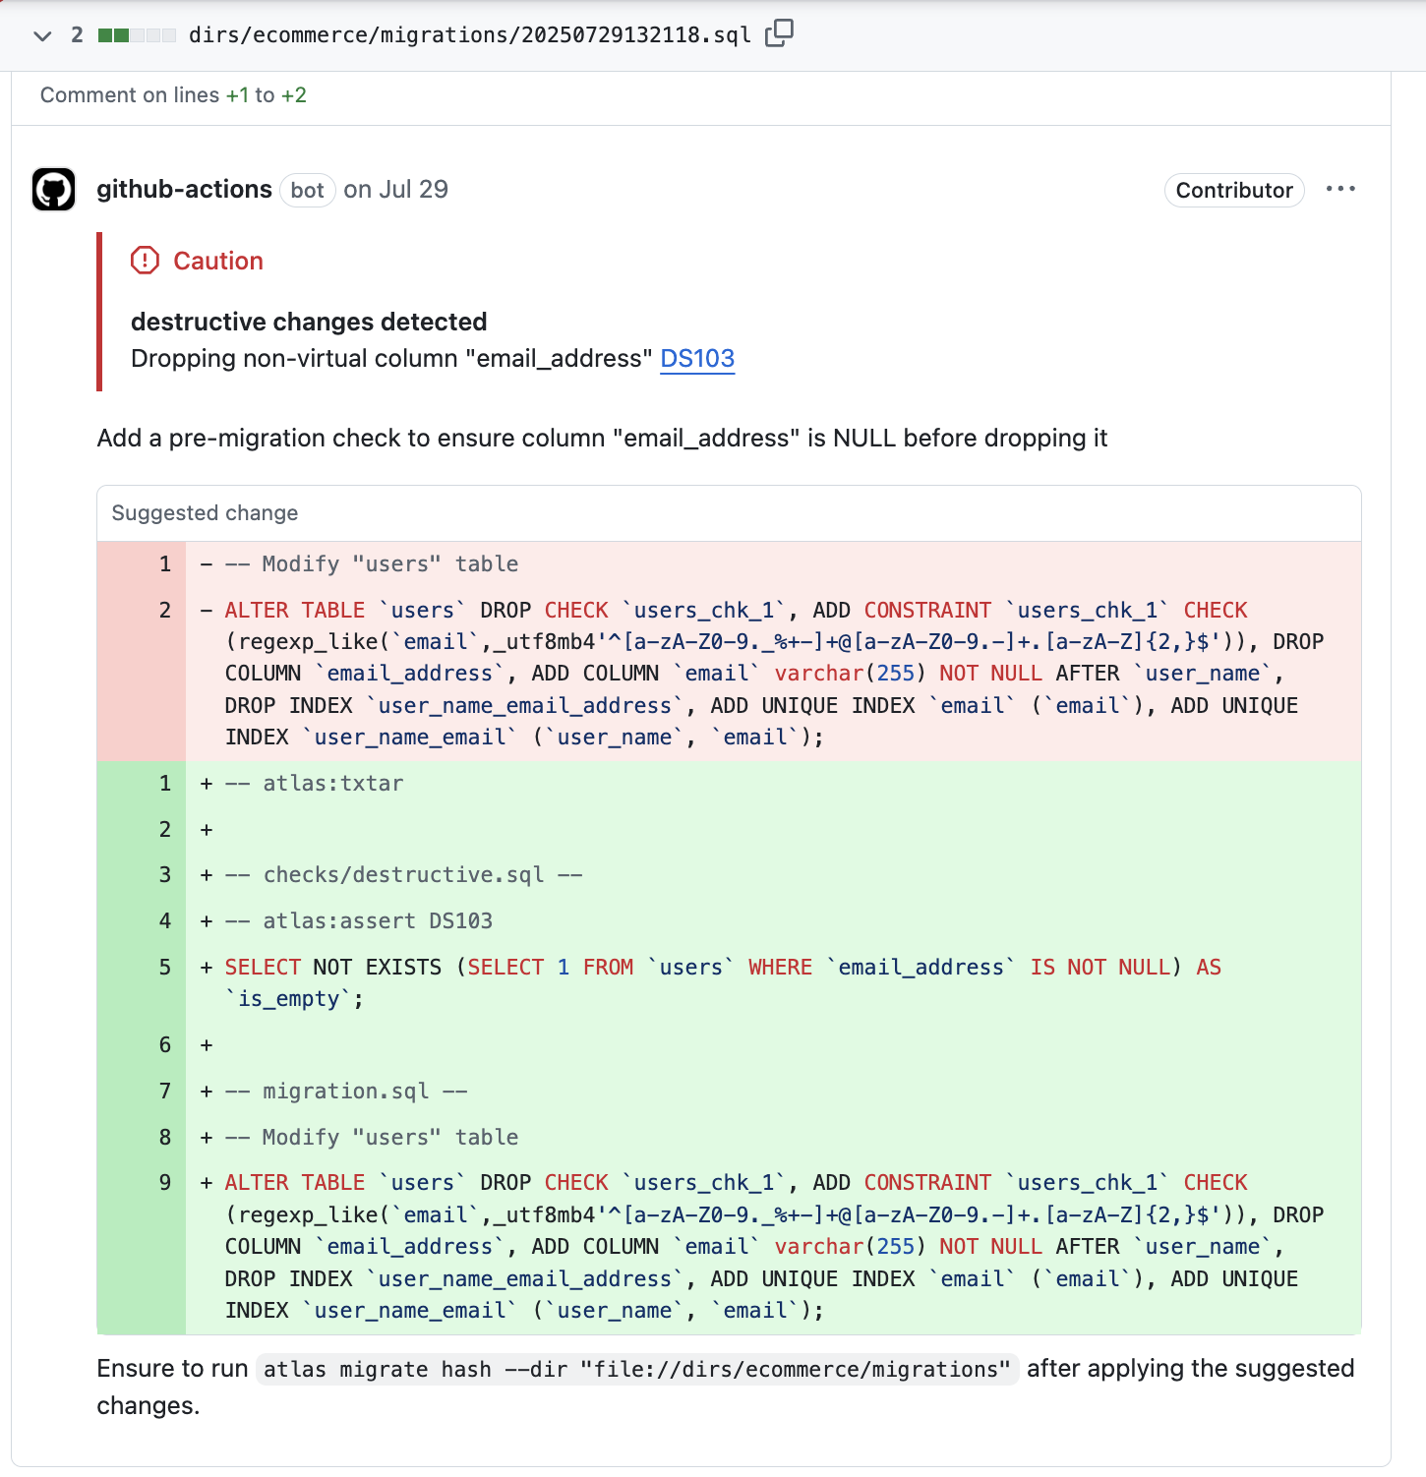This screenshot has height=1477, width=1426.
Task: Click the Comment on lines +1 to +2 label
Action: (173, 94)
